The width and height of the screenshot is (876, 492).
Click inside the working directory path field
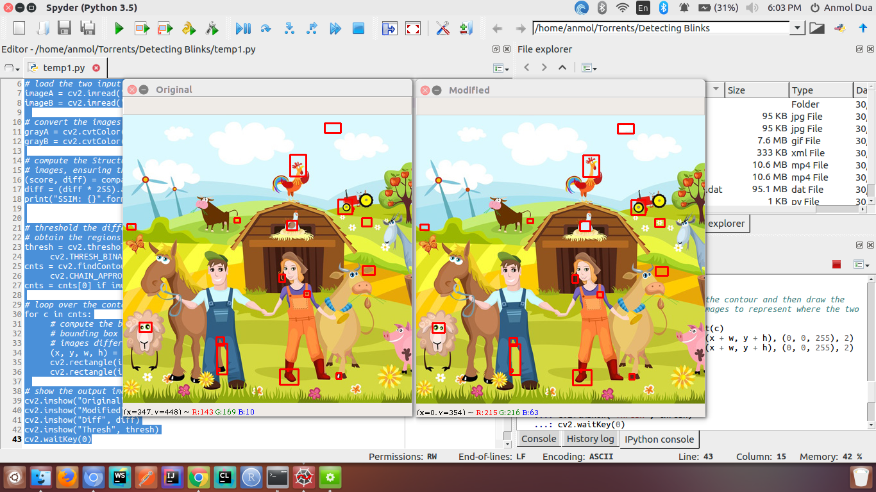[661, 28]
